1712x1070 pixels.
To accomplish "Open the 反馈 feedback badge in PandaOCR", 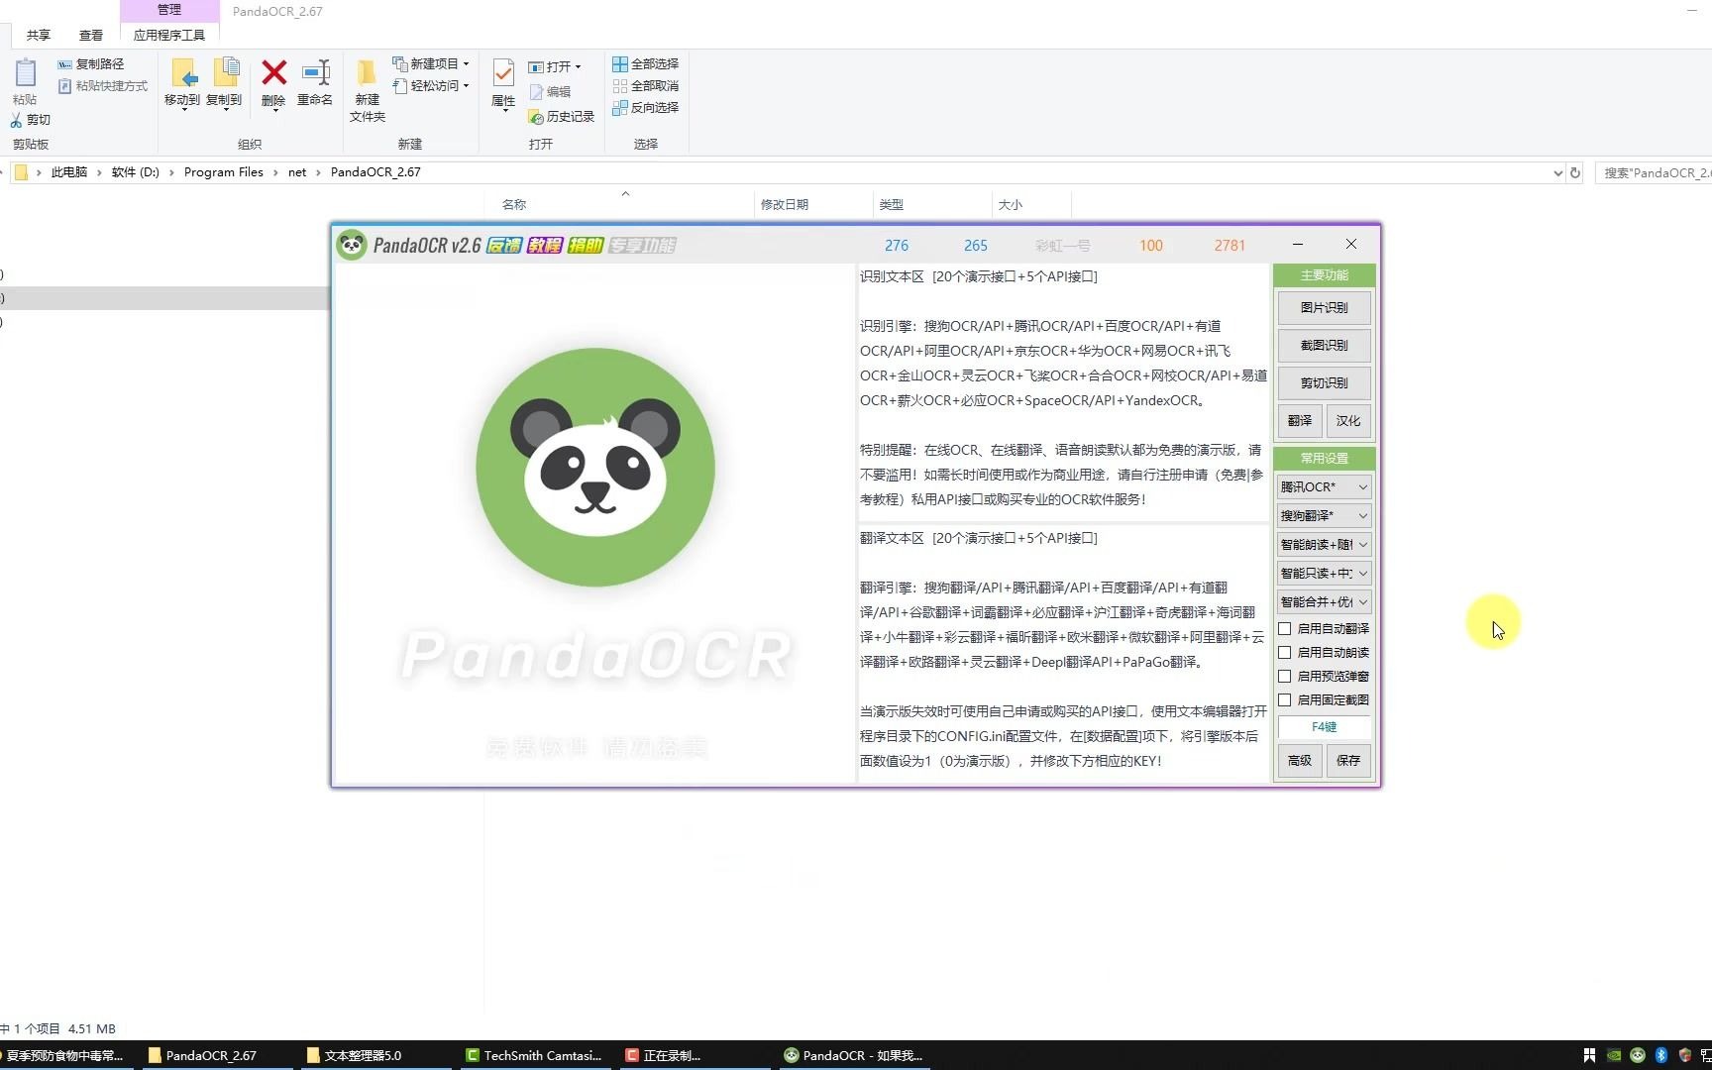I will pos(504,245).
